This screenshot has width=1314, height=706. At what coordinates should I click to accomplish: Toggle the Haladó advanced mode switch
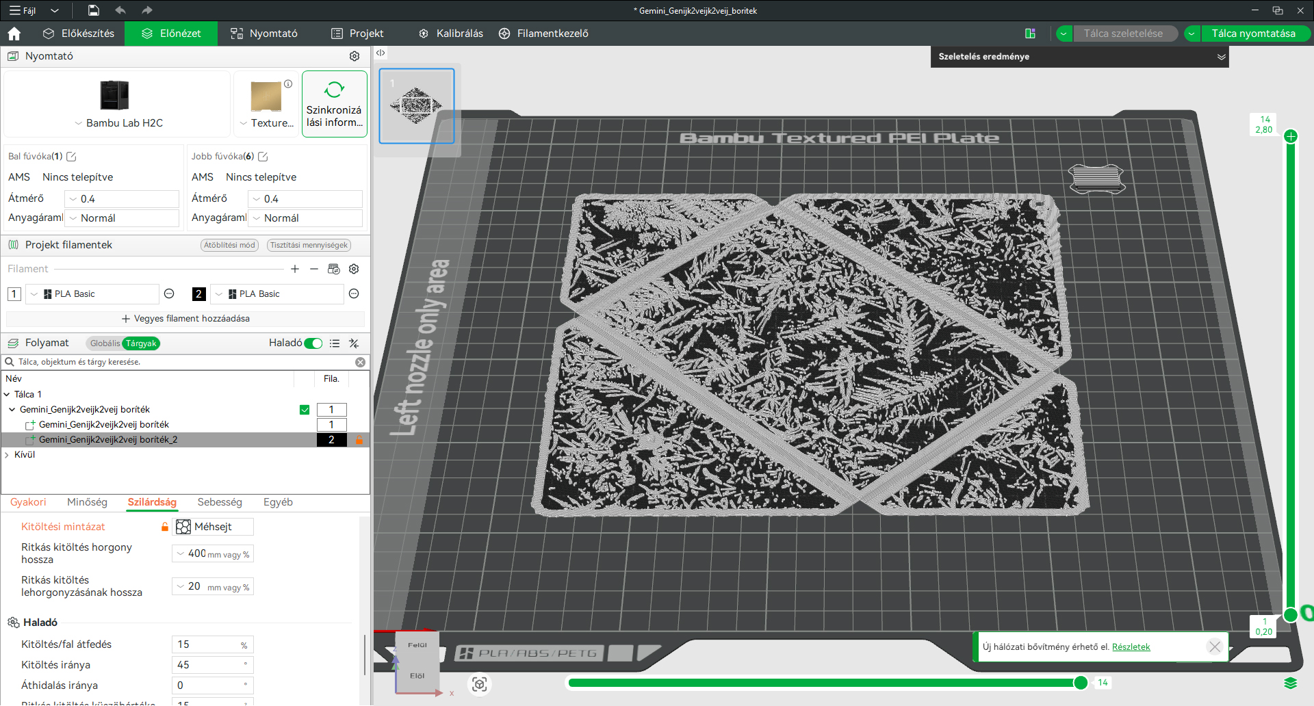313,343
